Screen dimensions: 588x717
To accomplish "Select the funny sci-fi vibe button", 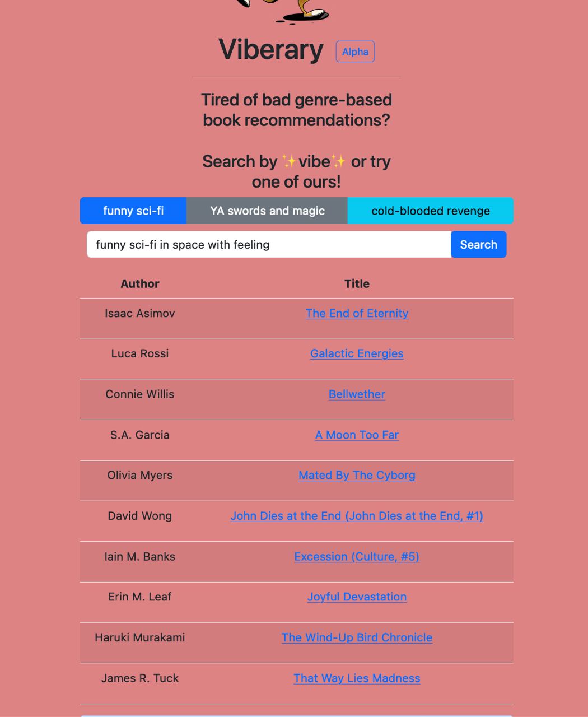I will point(133,211).
